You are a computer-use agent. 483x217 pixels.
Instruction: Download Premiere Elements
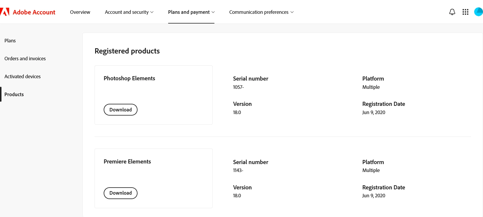pos(120,193)
